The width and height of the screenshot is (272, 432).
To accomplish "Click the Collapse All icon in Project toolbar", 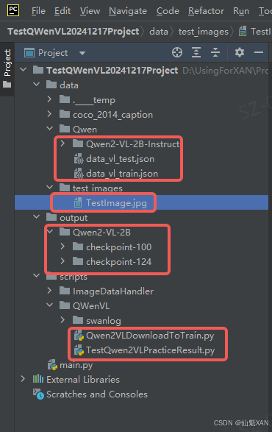I will pyautogui.click(x=215, y=52).
